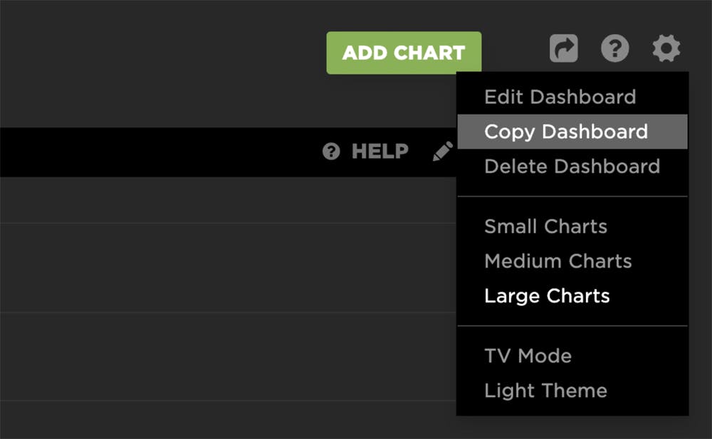The width and height of the screenshot is (712, 439).
Task: Select Copy Dashboard menu entry
Action: coord(566,132)
